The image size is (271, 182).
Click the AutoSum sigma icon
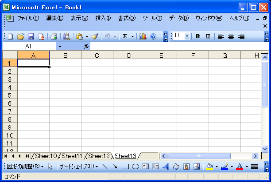coord(125,36)
